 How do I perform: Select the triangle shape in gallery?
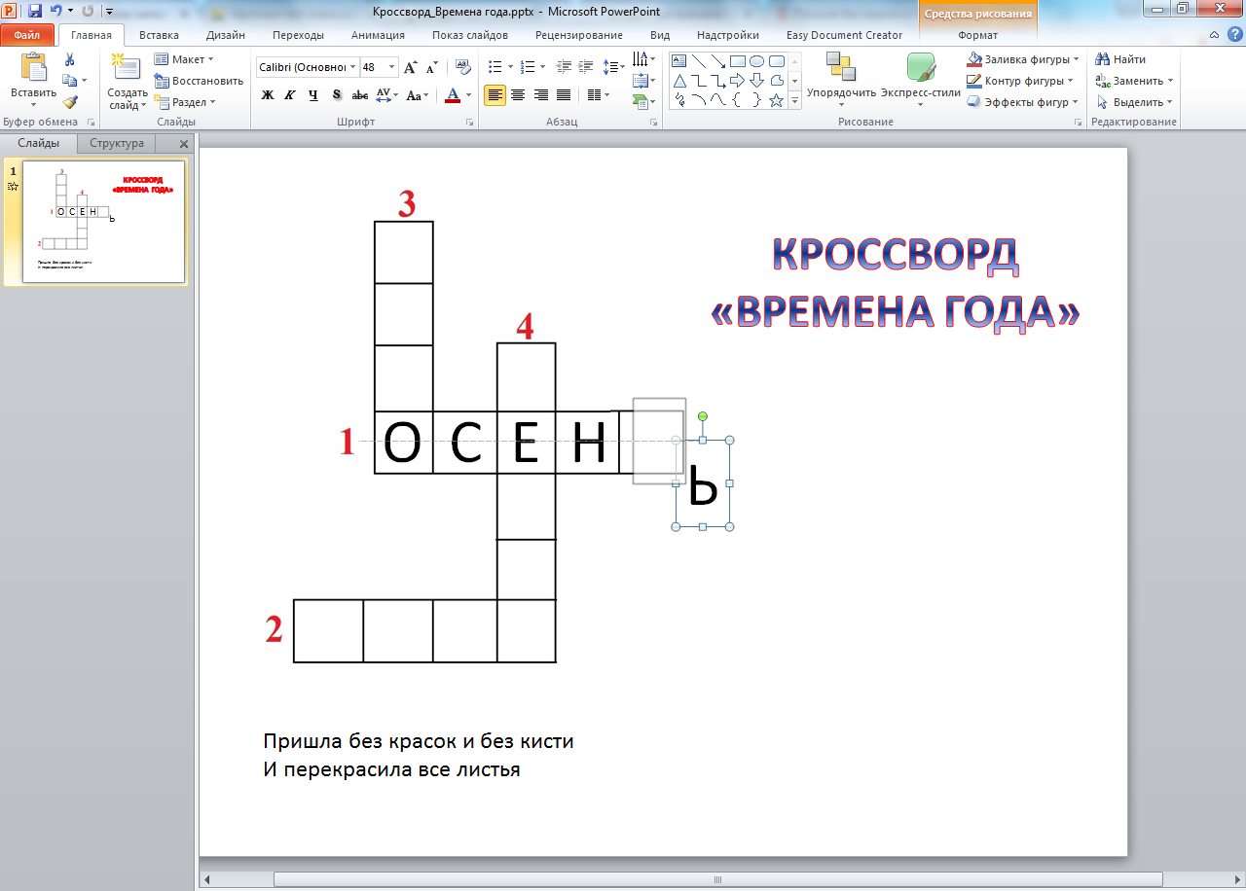pos(679,80)
